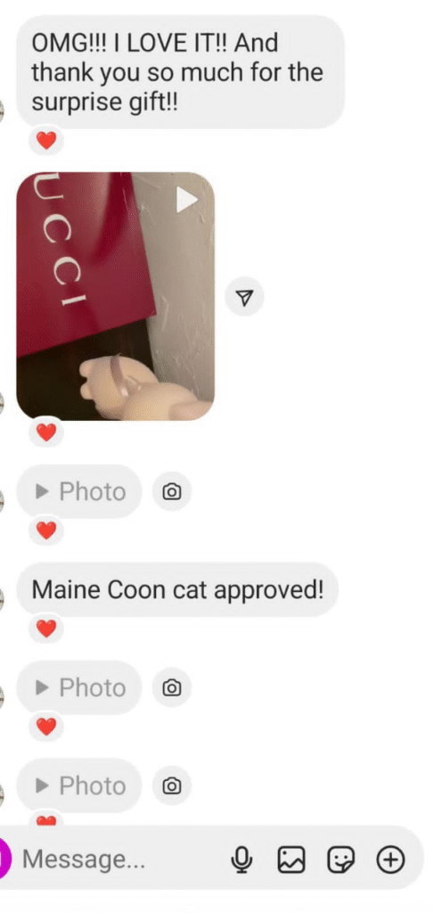
Task: Open the sticker picker icon
Action: 340,860
